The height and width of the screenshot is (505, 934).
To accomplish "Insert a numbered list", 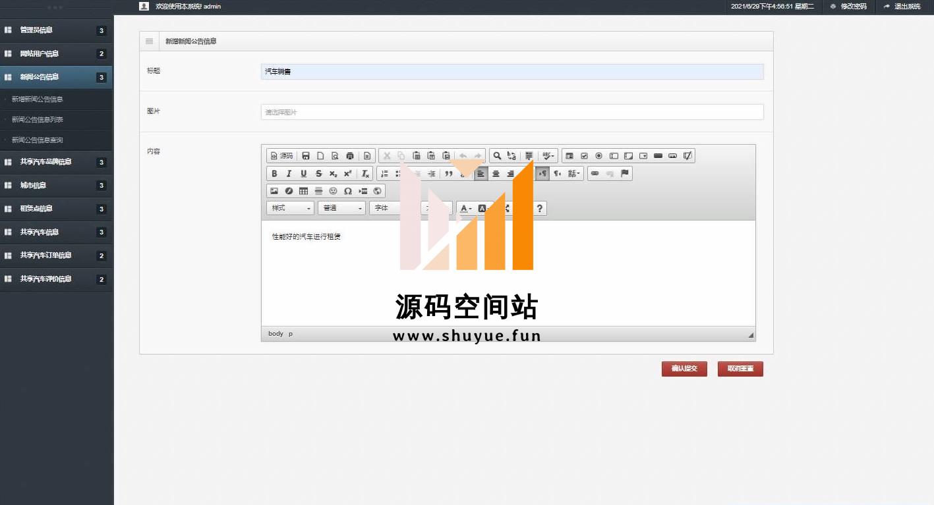I will tap(385, 174).
